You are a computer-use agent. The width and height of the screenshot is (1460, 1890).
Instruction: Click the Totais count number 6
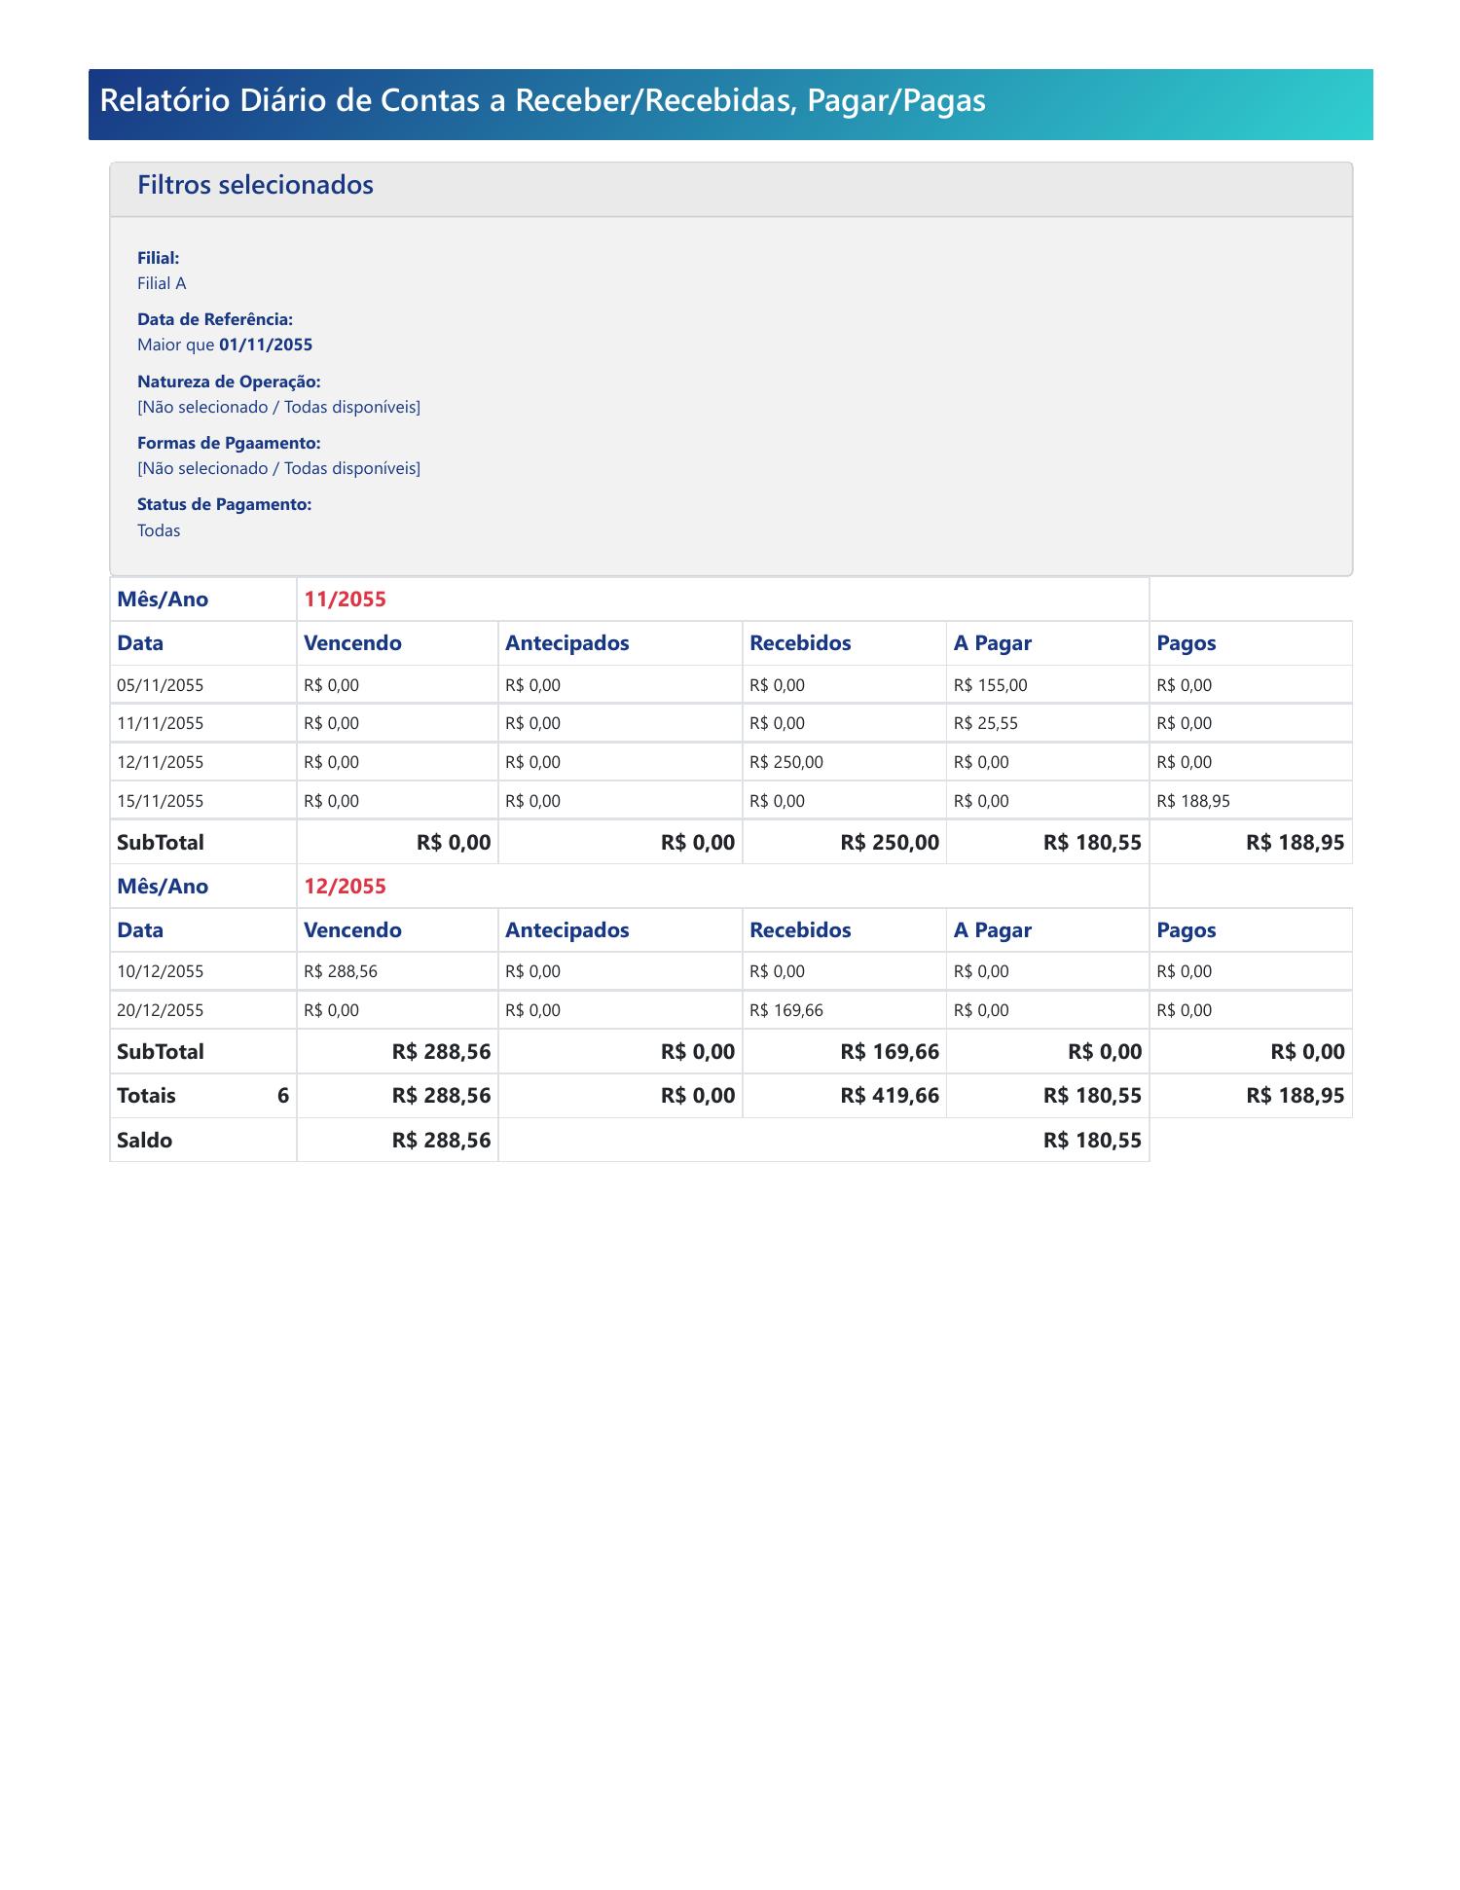pyautogui.click(x=282, y=1096)
